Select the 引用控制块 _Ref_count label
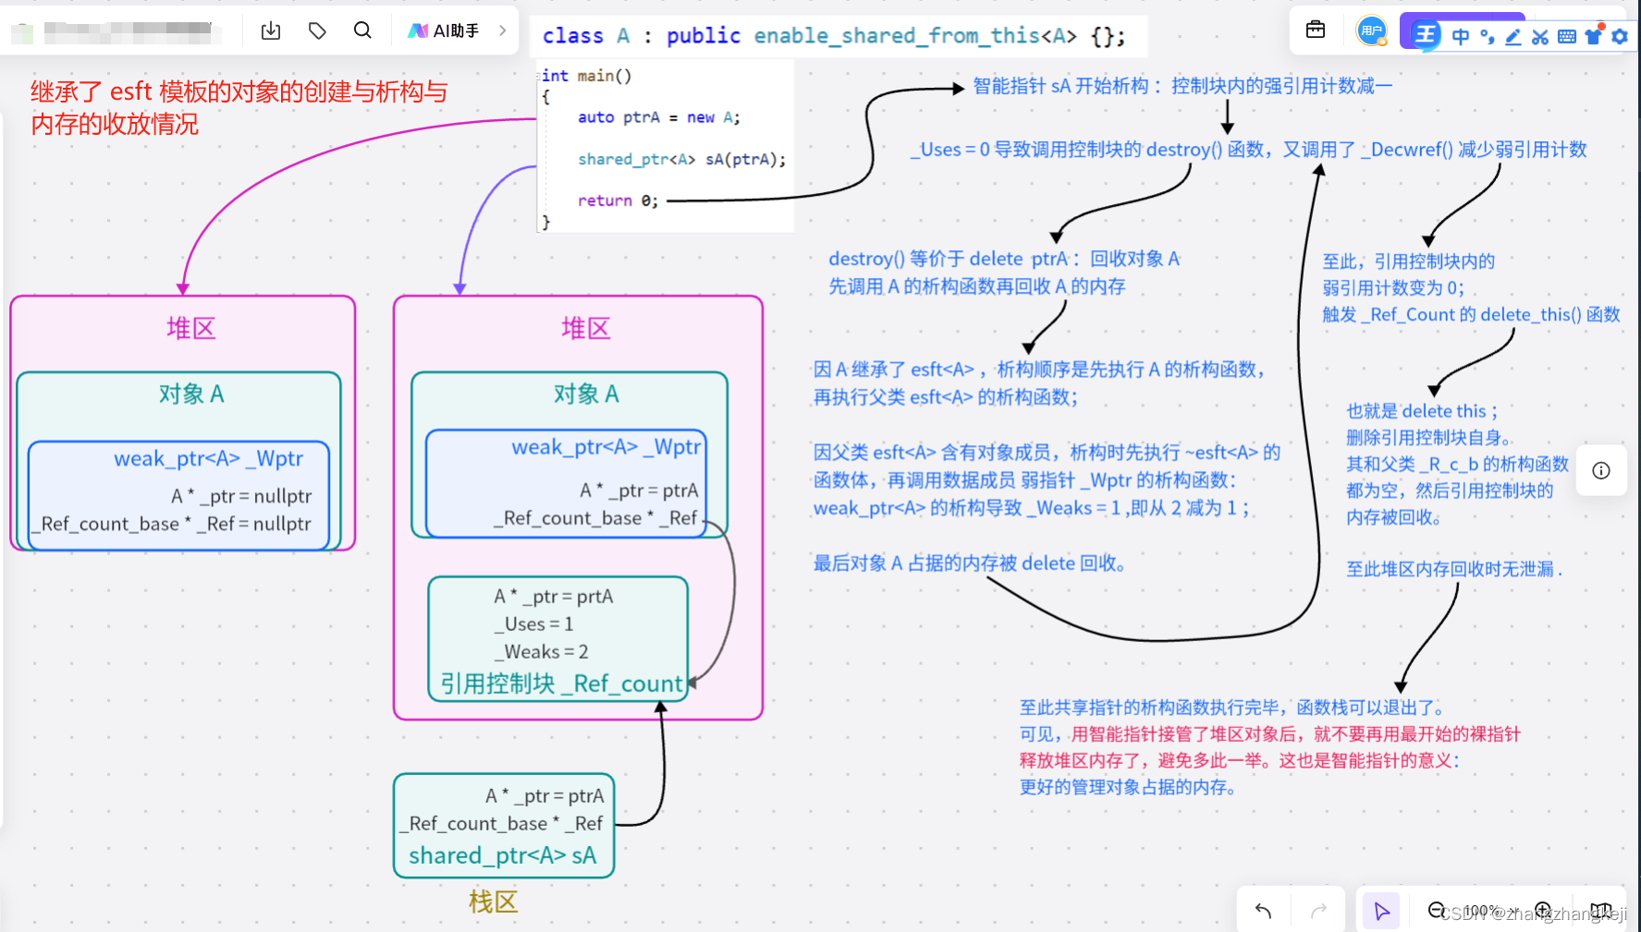This screenshot has height=932, width=1641. pos(561,684)
